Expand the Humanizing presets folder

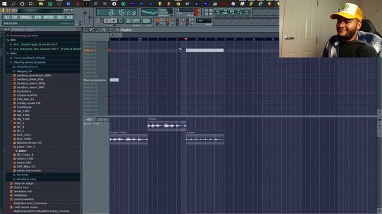pyautogui.click(x=24, y=36)
